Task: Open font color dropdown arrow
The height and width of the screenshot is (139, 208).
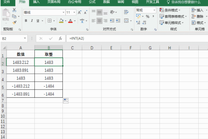Action: (x=75, y=21)
